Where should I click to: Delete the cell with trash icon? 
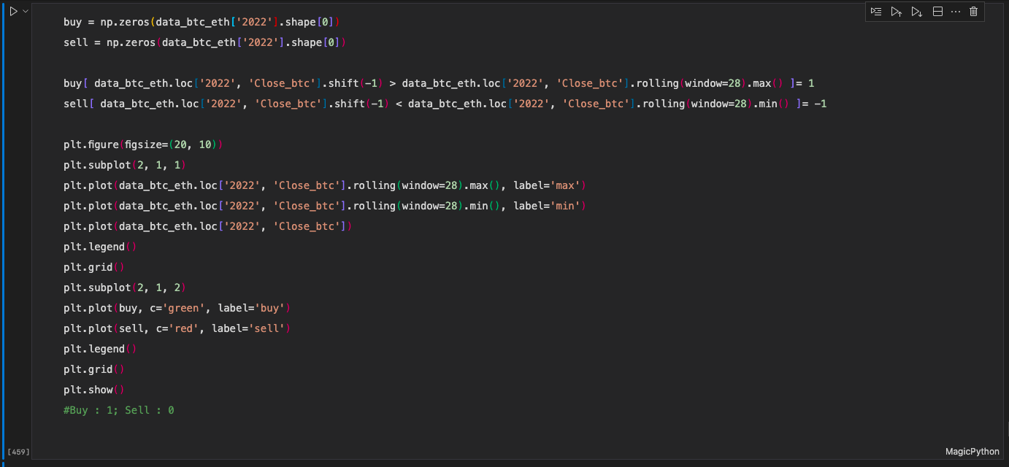point(973,12)
